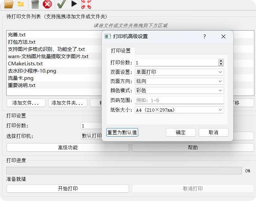
Task: Click the lifebuoy help toolbar icon
Action: 86,4
